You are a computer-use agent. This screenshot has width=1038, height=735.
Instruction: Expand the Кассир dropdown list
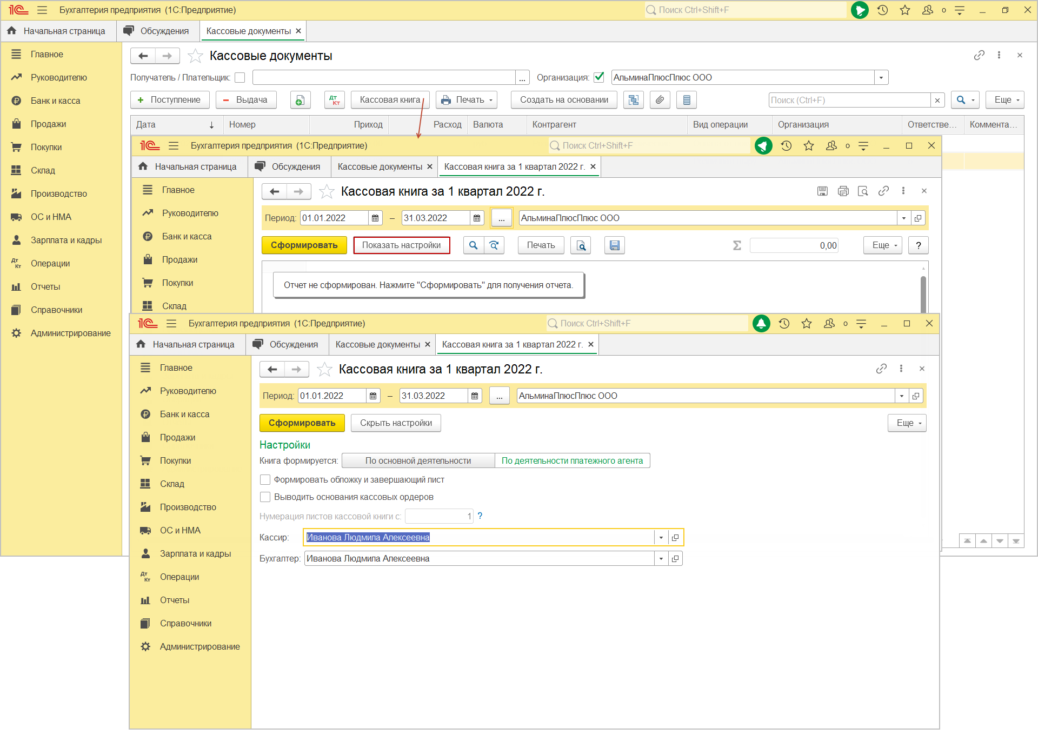[661, 538]
